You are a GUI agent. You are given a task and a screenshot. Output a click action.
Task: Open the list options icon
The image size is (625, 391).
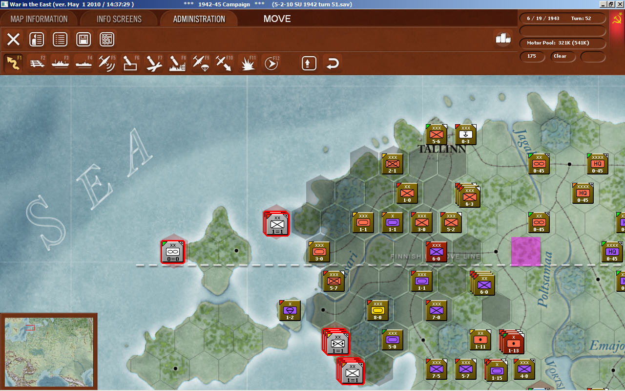point(60,40)
